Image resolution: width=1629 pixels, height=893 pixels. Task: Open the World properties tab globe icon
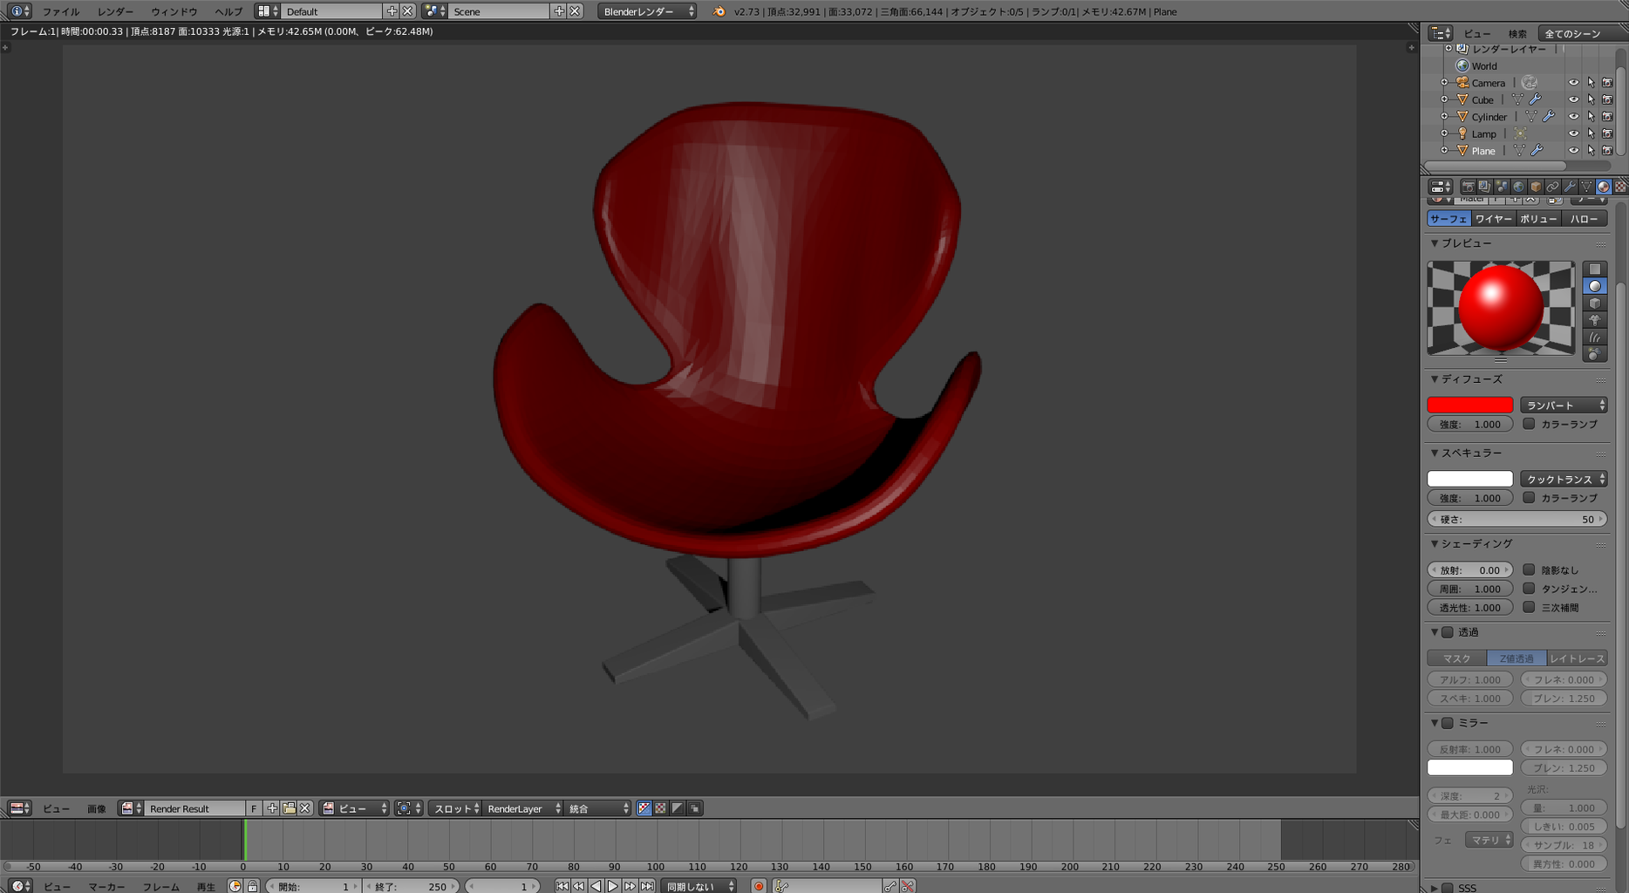pos(1518,187)
